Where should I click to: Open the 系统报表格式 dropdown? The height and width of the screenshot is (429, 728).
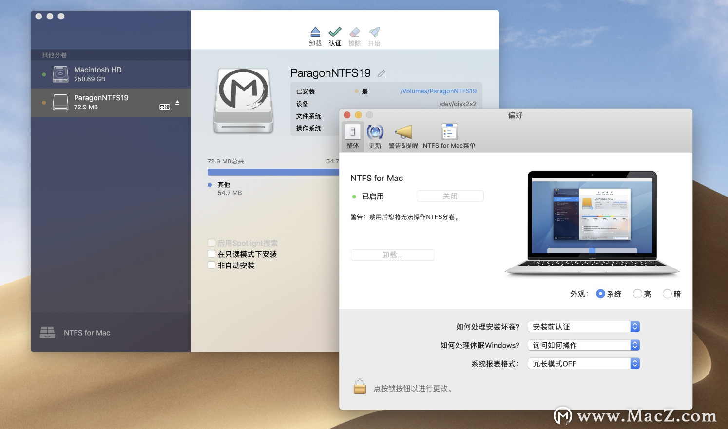[x=584, y=364]
